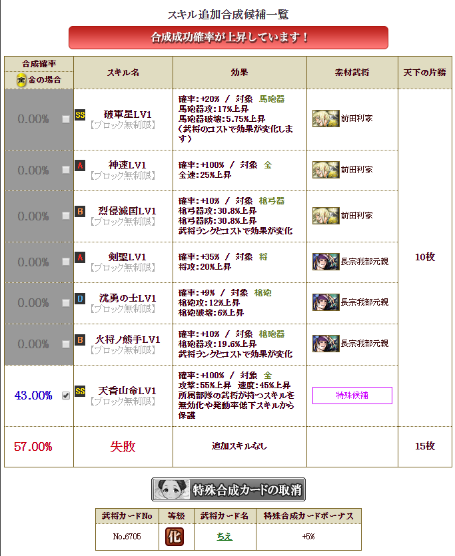Click the A rank icon beside 神速LV1
455x556 pixels.
(80, 165)
